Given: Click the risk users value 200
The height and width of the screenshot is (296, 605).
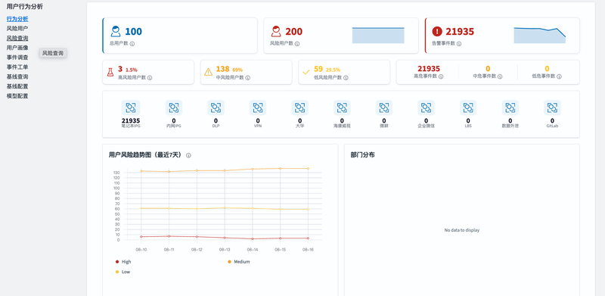Looking at the screenshot, I should click(294, 32).
